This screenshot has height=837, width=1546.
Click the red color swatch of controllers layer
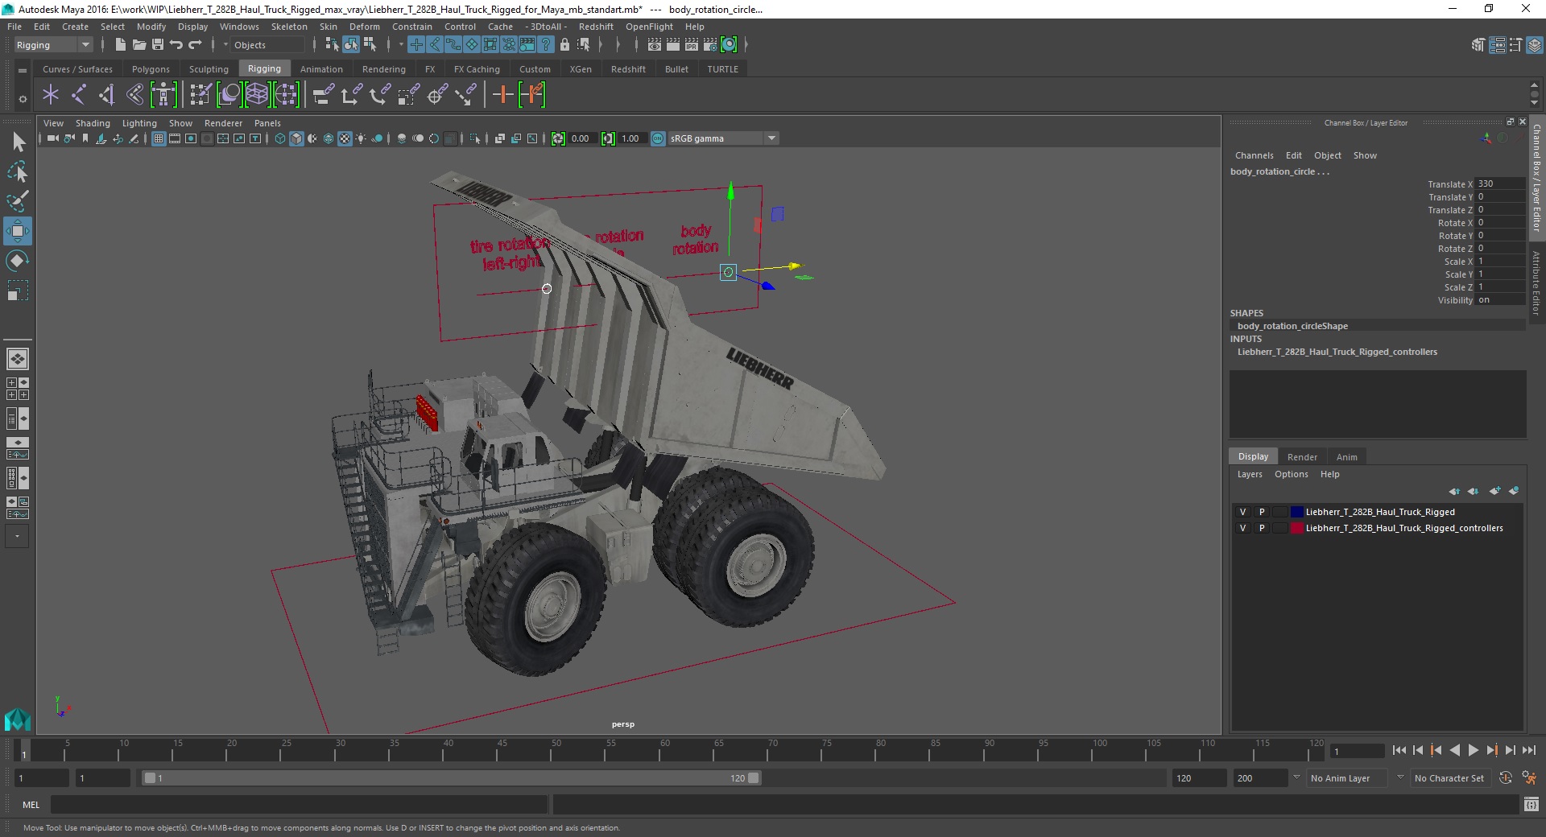click(1296, 528)
